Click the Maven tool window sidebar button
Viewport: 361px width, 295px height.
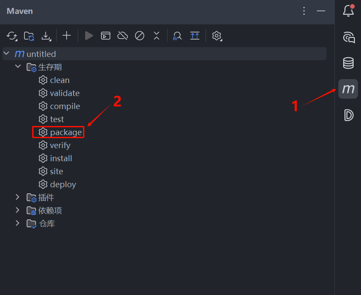pos(348,89)
